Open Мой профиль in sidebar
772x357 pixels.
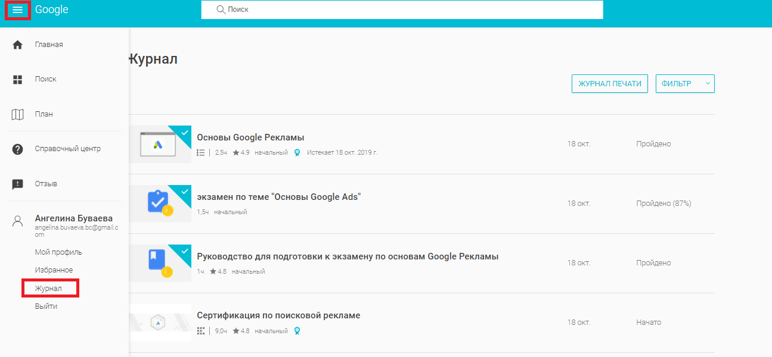click(58, 252)
